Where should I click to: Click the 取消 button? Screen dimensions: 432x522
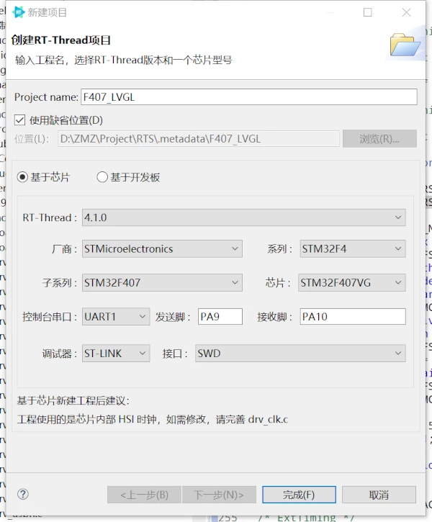(x=379, y=495)
